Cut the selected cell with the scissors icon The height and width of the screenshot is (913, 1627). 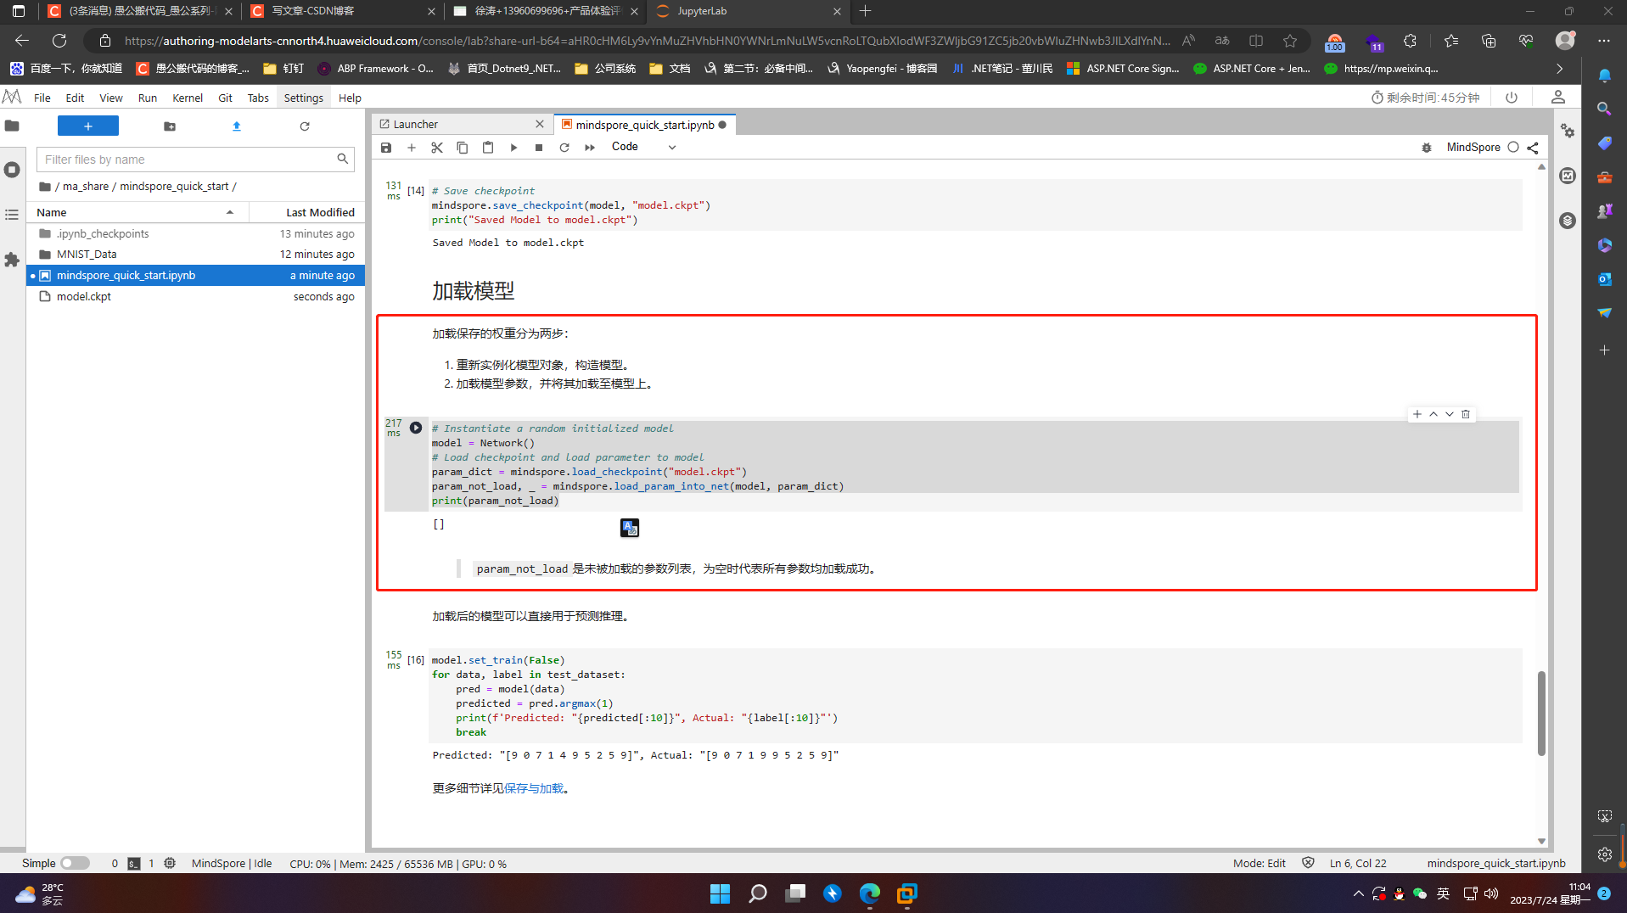point(437,148)
